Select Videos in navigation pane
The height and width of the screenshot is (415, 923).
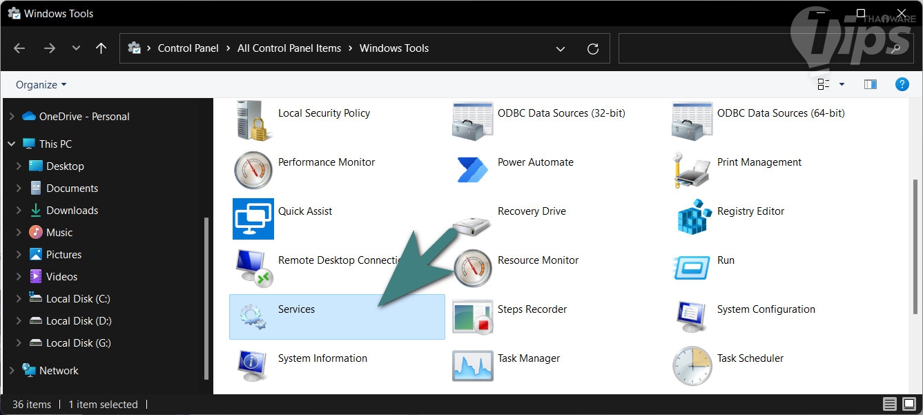click(61, 277)
